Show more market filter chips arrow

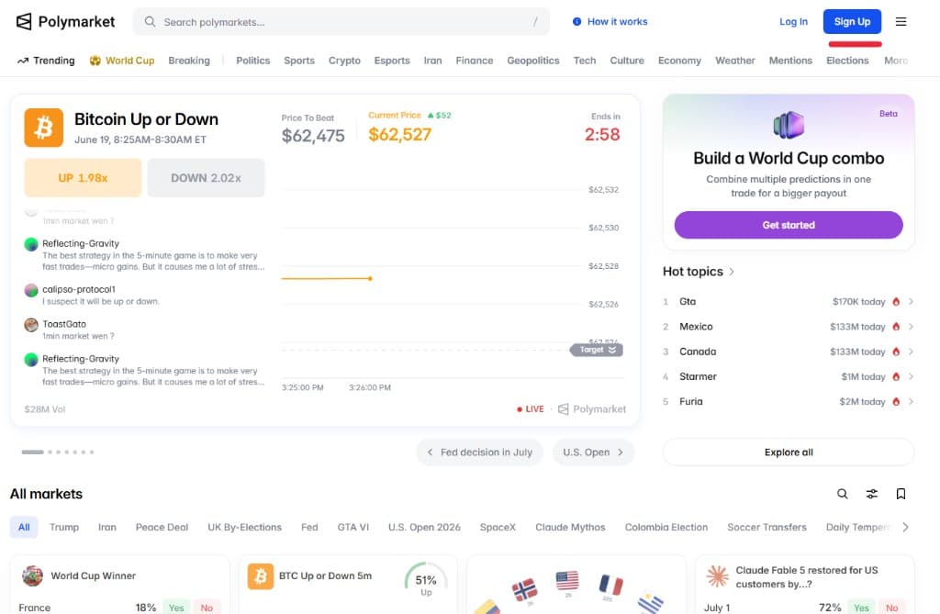[905, 527]
